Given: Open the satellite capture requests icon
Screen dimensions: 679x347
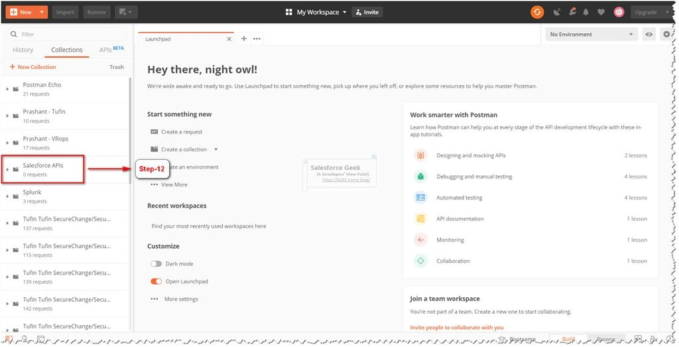Looking at the screenshot, I should coord(557,12).
